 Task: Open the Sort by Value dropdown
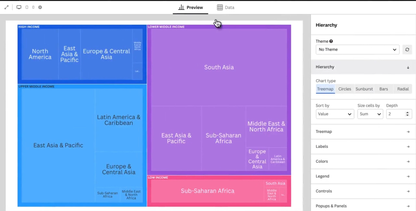[335, 114]
